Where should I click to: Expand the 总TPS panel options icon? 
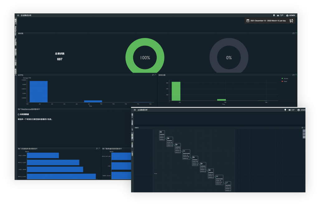[153, 75]
